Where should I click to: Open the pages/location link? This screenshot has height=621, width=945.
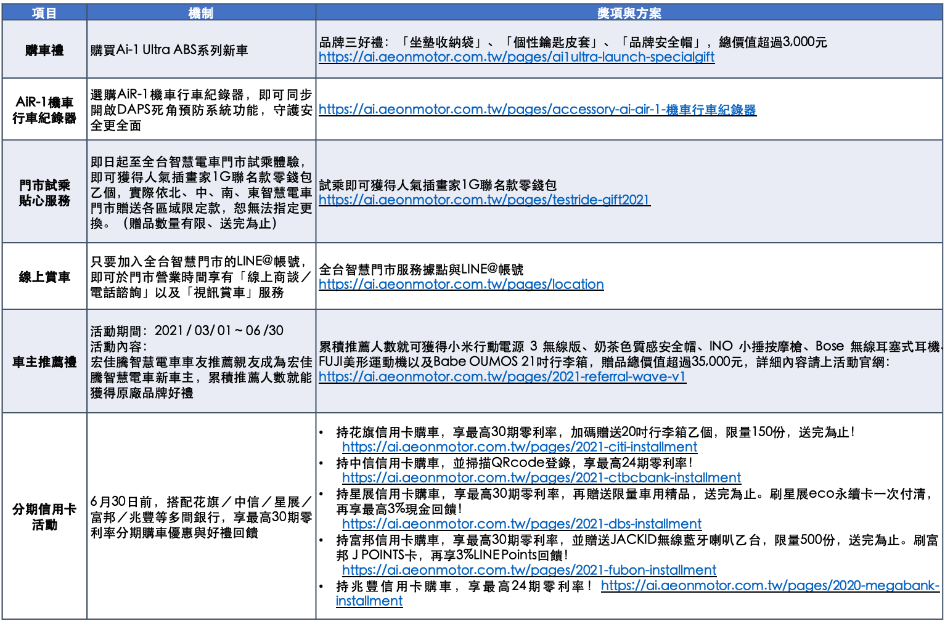click(461, 285)
